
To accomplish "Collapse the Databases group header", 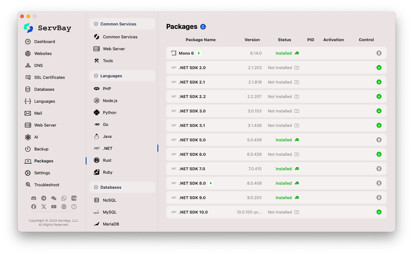I will (96, 187).
